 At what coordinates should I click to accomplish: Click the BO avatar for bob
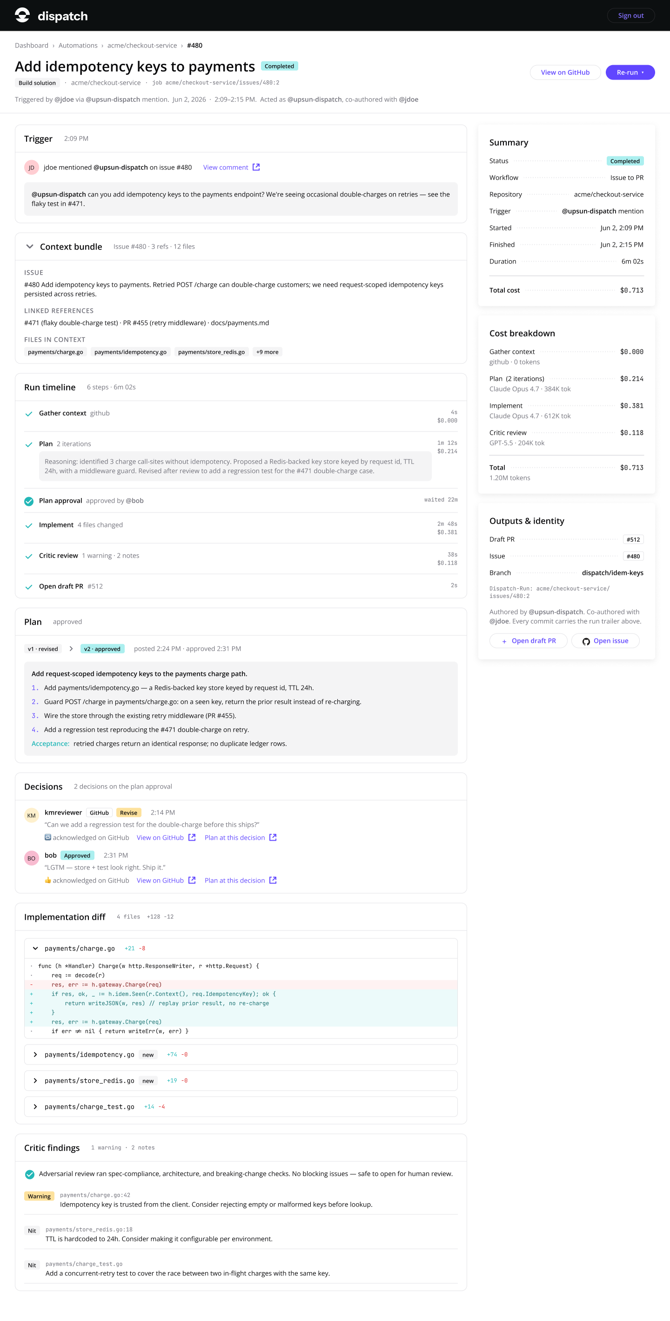(31, 858)
